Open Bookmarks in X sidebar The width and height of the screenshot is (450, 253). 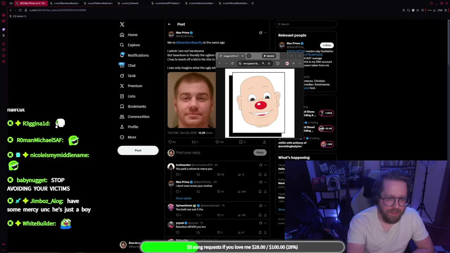point(133,106)
